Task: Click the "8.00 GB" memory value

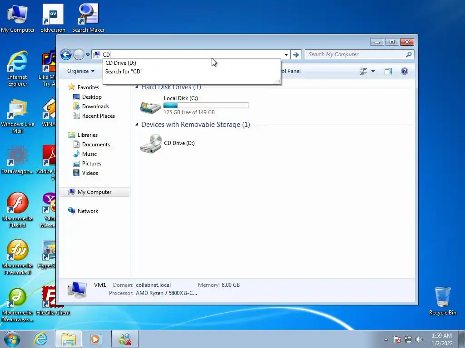Action: point(231,285)
